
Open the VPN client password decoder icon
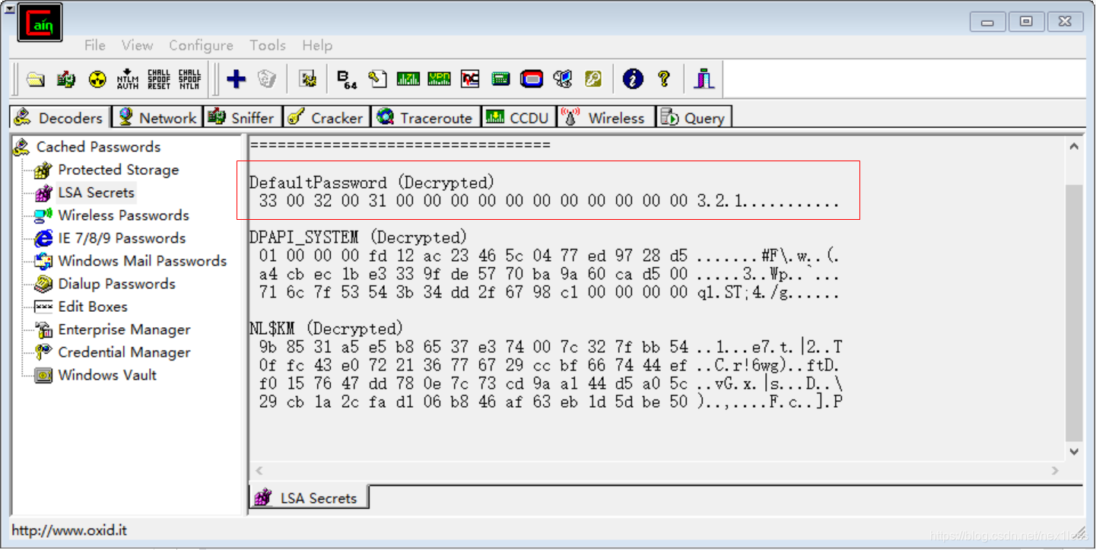pyautogui.click(x=439, y=78)
